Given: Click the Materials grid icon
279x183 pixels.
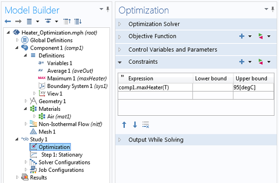Looking at the screenshot, I should (33, 109).
